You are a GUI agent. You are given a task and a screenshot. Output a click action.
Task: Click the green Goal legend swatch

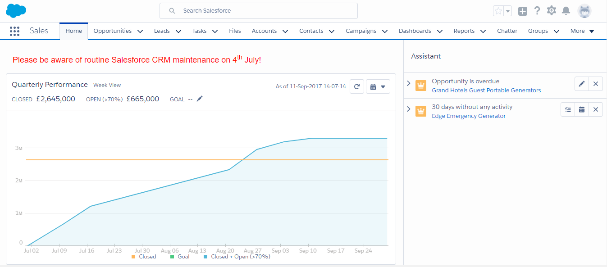(x=172, y=257)
